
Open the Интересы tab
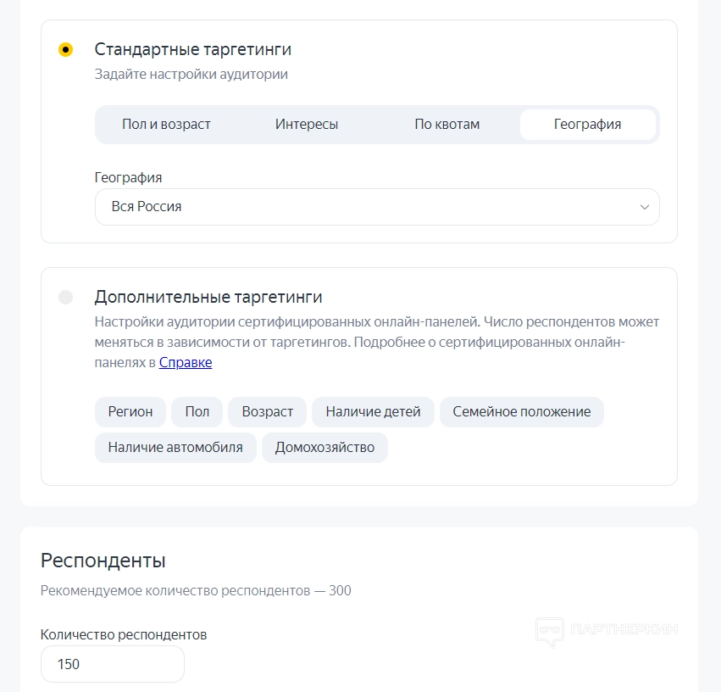307,125
